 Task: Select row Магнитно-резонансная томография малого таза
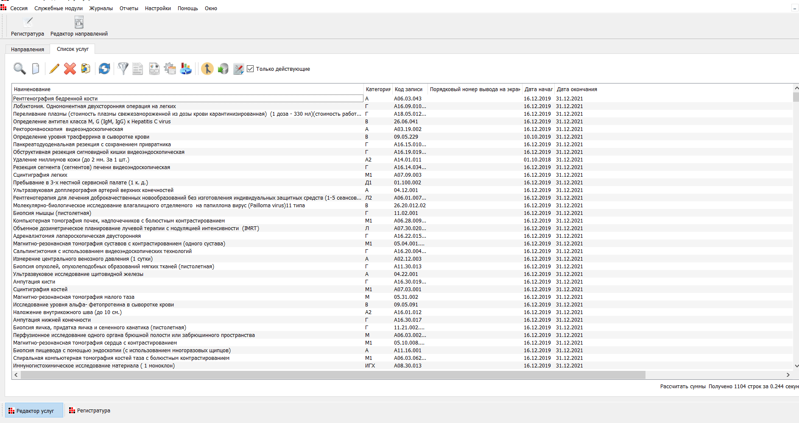402,297
